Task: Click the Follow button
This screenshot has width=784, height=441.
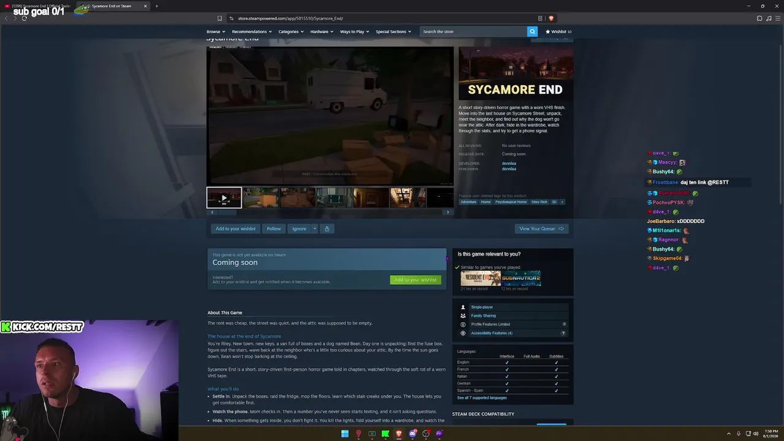Action: (x=274, y=228)
